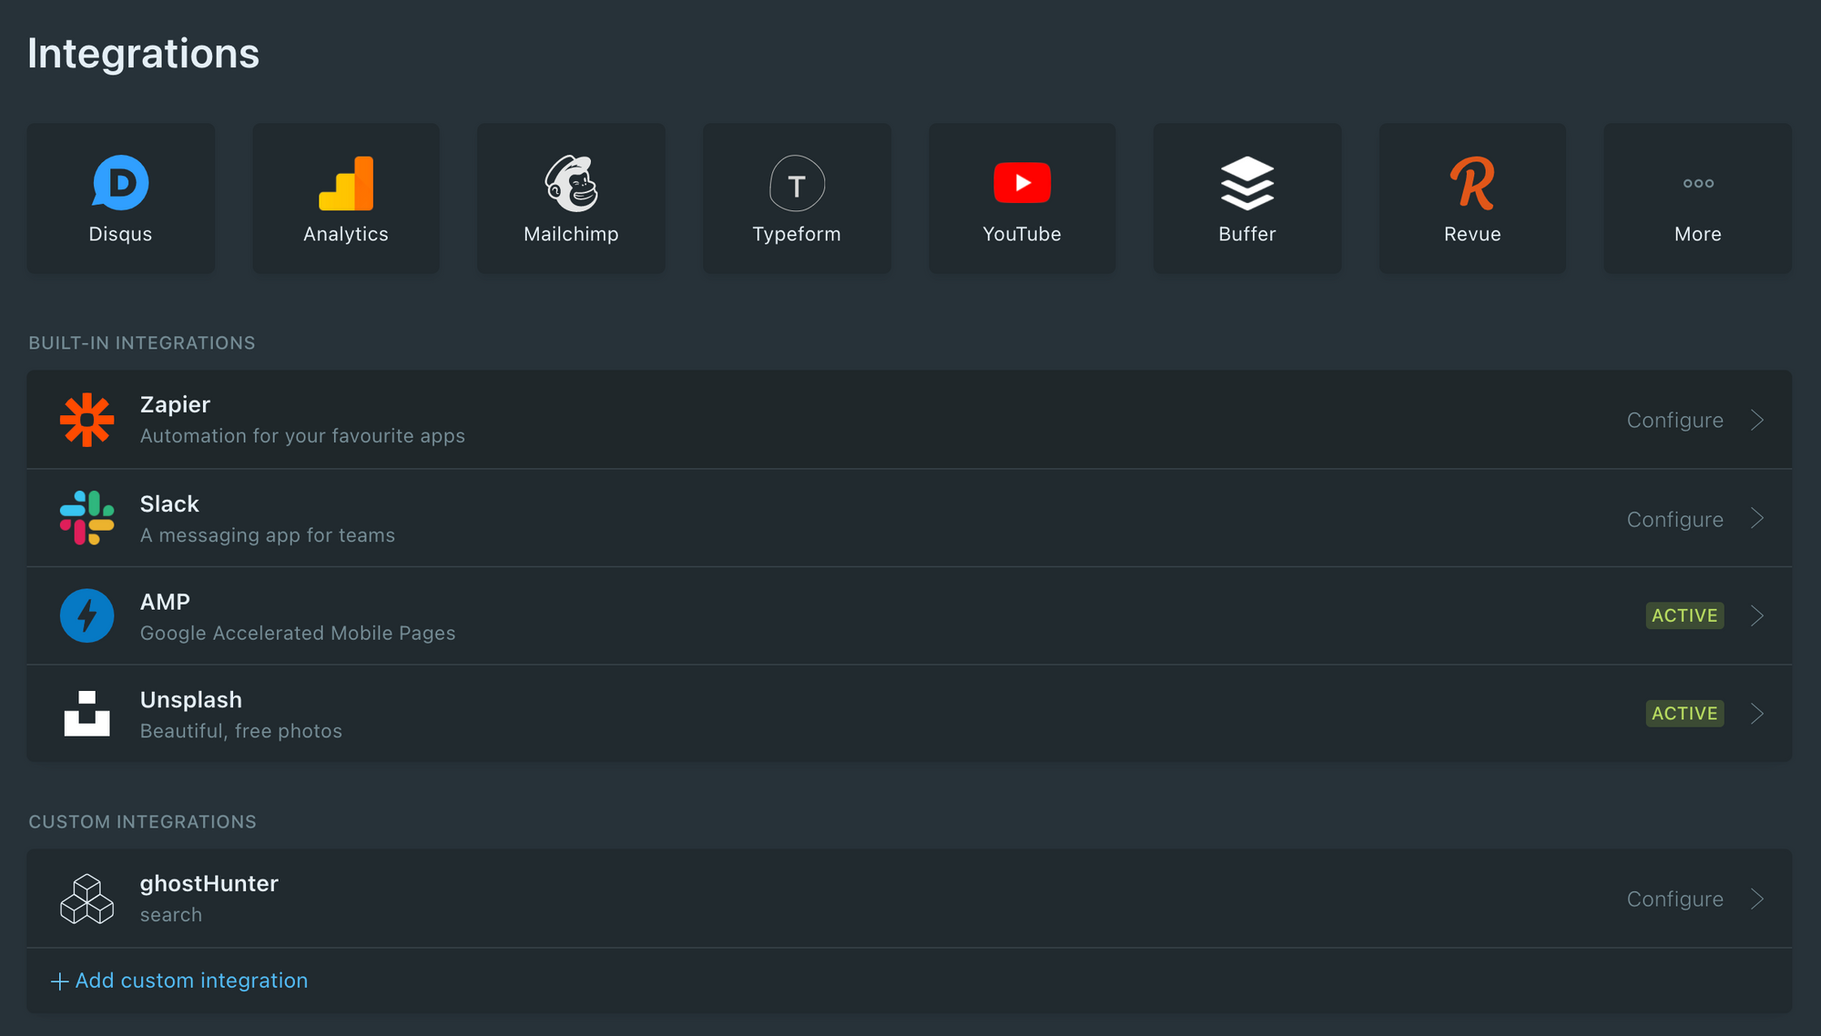
Task: Select the Disqus label text
Action: coord(120,234)
